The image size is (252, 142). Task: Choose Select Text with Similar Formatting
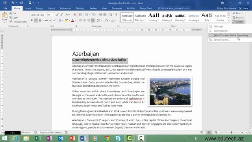click(x=230, y=35)
